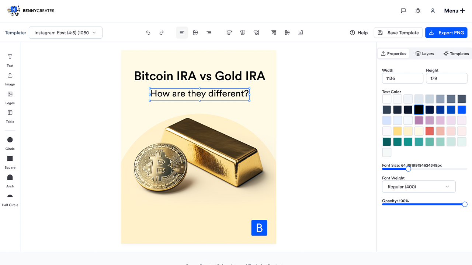Align object to left edge
The width and height of the screenshot is (472, 265).
coord(229,33)
